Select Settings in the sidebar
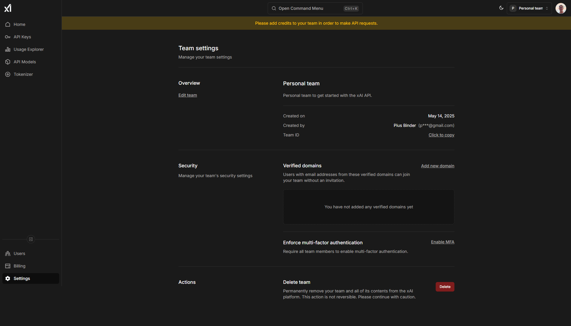This screenshot has width=571, height=326. 22,278
